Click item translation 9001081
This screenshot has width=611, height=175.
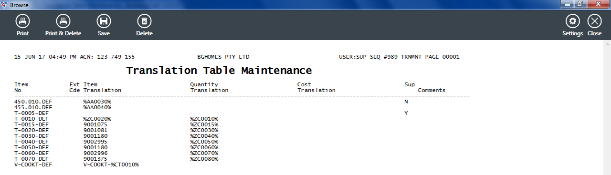coord(95,130)
